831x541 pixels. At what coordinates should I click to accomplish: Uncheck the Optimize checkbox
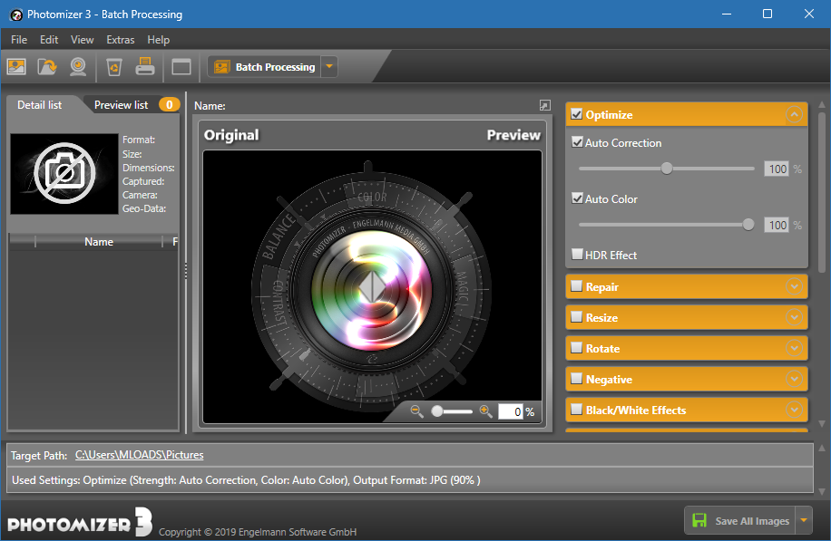577,114
